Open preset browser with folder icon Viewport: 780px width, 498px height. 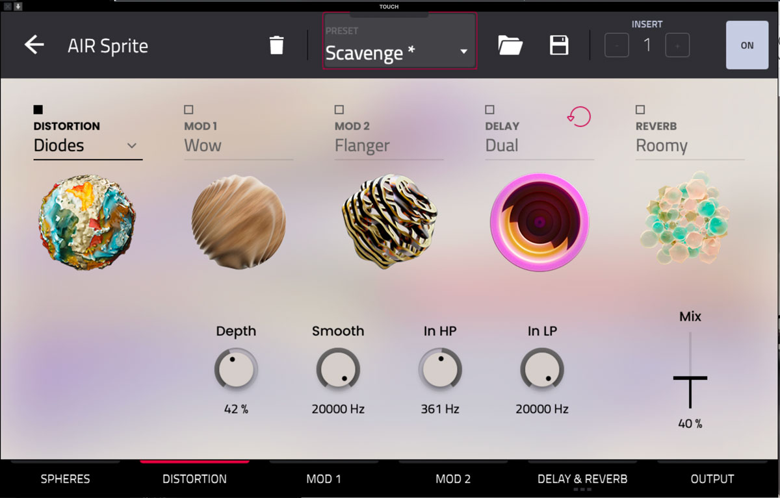coord(510,45)
